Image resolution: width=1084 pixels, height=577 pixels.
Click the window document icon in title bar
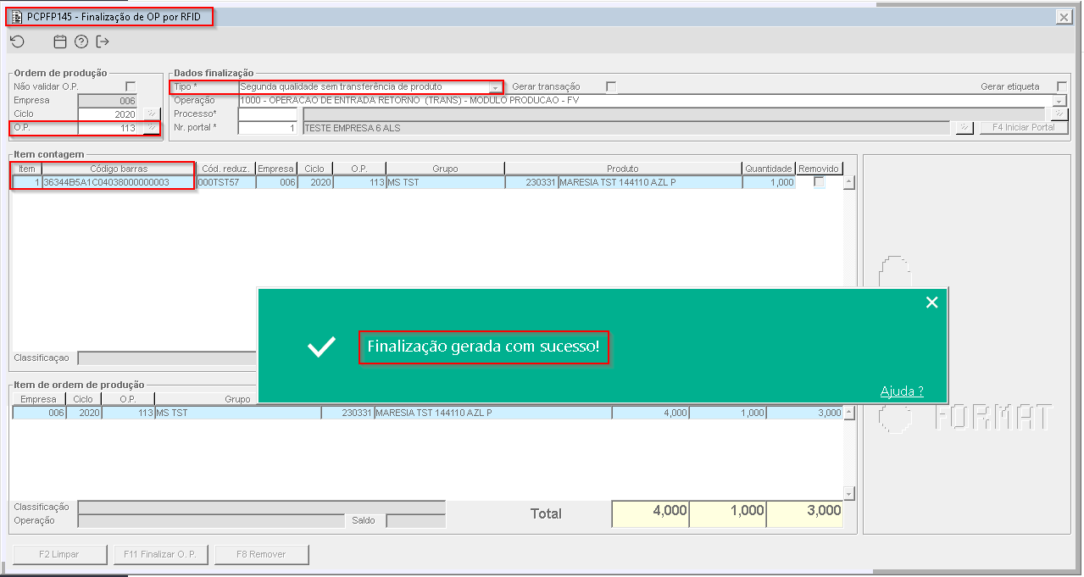tap(17, 16)
